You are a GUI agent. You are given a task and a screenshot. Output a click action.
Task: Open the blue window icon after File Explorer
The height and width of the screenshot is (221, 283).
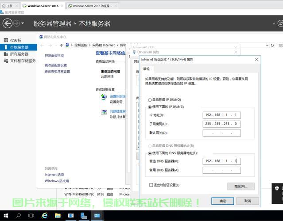(70, 216)
